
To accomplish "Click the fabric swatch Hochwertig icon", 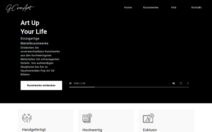I will (x=87, y=118).
